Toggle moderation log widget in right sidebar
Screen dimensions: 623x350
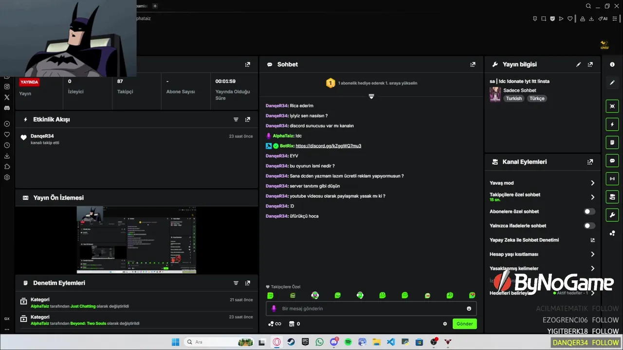coord(612,142)
